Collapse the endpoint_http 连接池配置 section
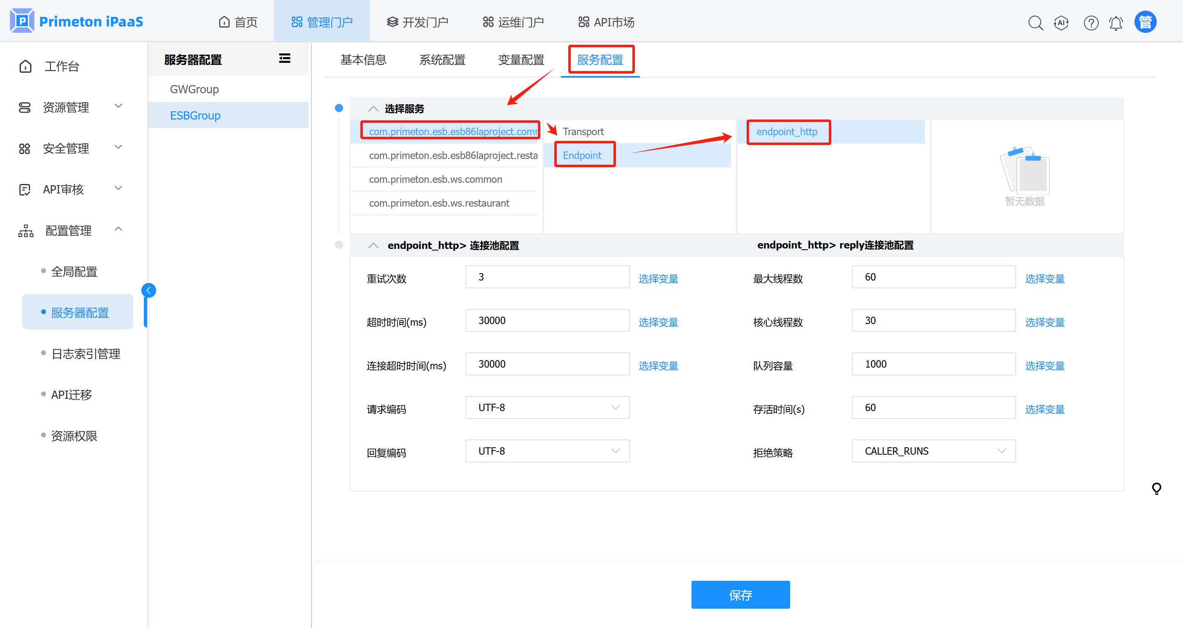 coord(373,246)
